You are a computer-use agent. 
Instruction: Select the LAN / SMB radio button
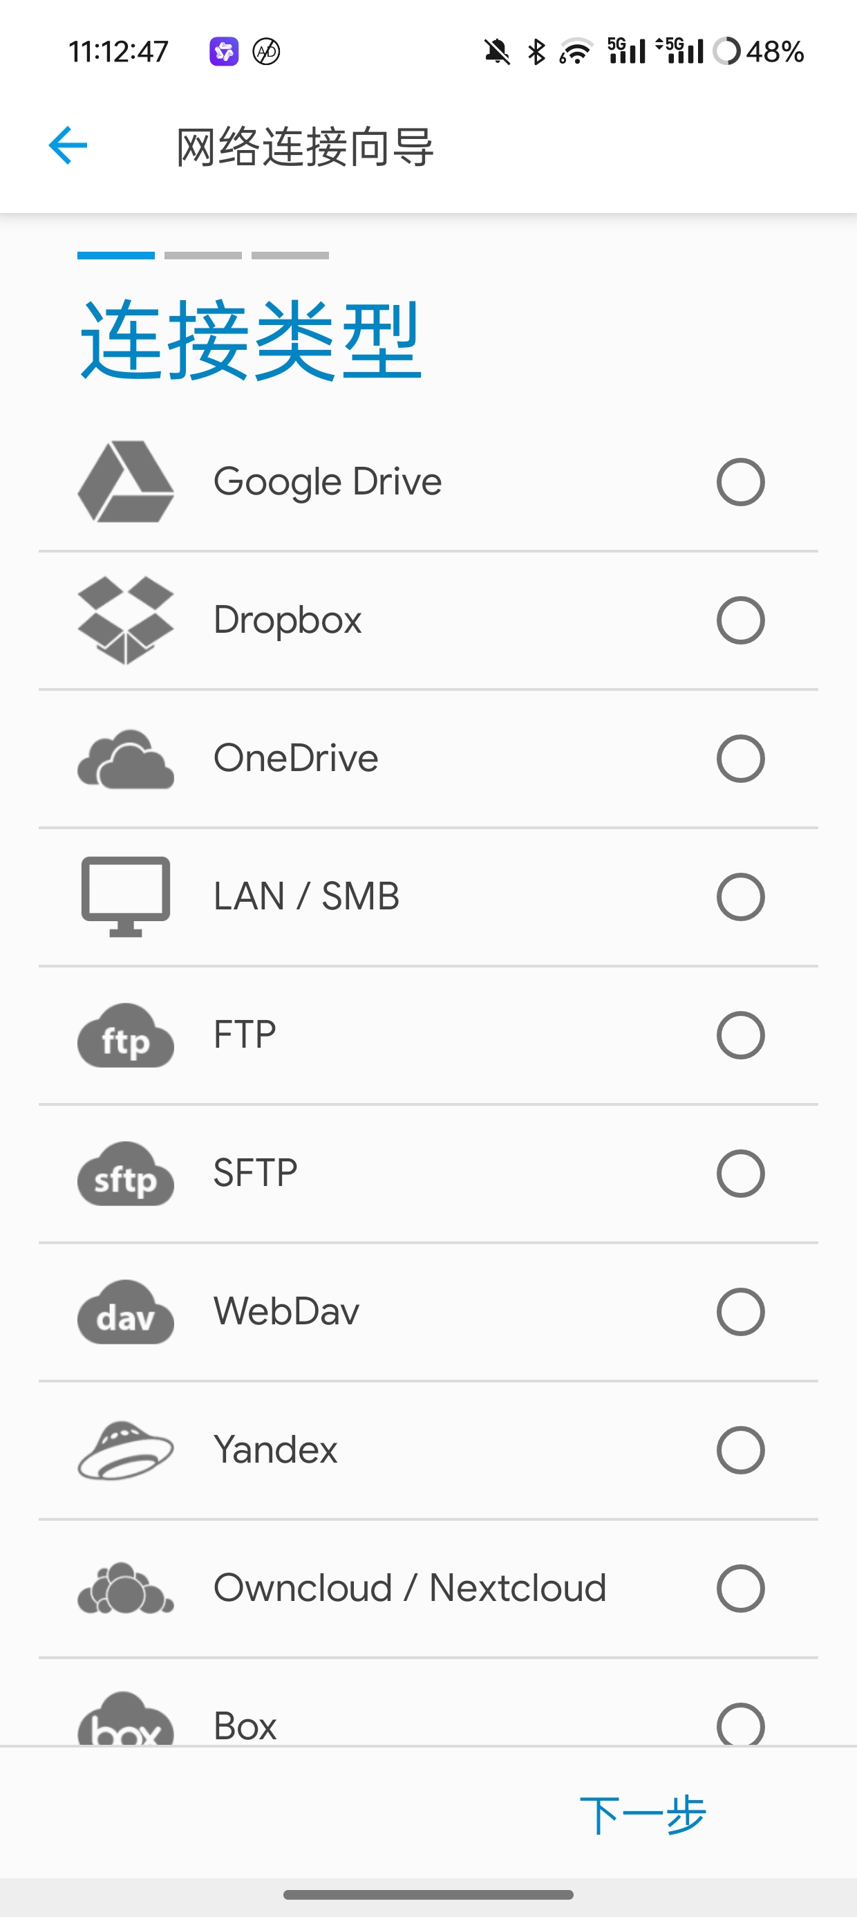point(740,897)
